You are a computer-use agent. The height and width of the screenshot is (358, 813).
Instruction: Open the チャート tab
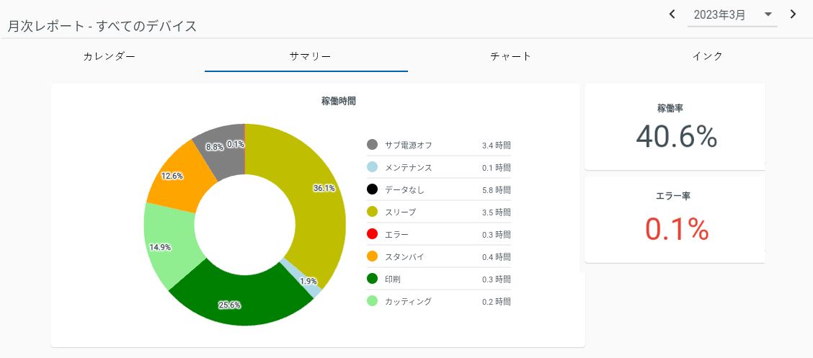[510, 56]
